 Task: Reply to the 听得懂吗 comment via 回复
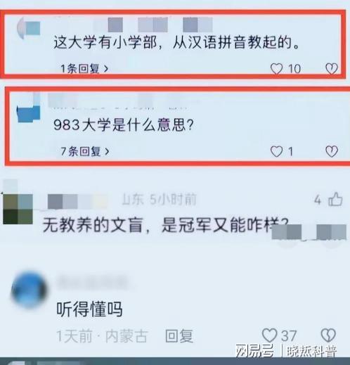pyautogui.click(x=179, y=335)
